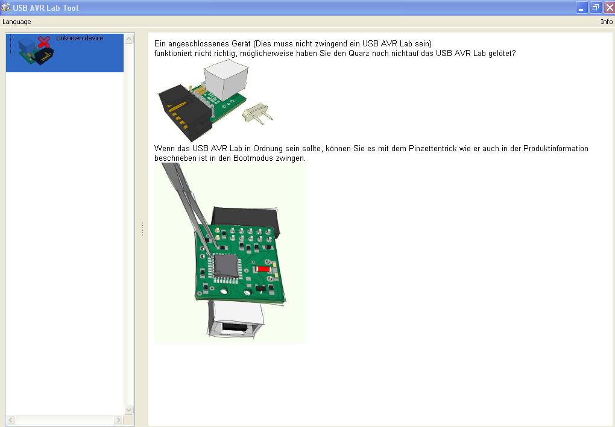Click the USB AVR Lab quartz crystal illustration
Image resolution: width=615 pixels, height=427 pixels.
pyautogui.click(x=215, y=101)
